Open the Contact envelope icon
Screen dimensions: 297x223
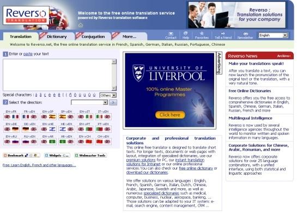click(x=171, y=34)
